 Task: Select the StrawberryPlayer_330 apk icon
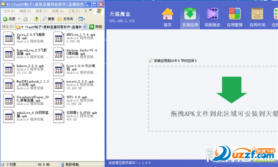9,101
